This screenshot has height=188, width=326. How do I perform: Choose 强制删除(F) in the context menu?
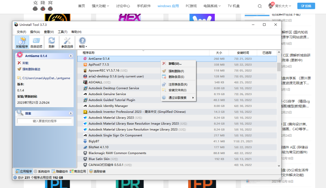click(178, 71)
